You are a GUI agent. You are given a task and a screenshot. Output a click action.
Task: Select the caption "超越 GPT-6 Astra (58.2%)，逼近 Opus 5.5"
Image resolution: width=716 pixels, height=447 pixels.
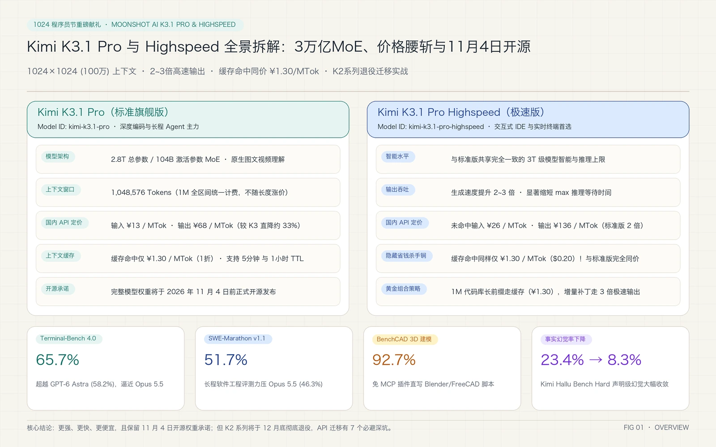99,384
